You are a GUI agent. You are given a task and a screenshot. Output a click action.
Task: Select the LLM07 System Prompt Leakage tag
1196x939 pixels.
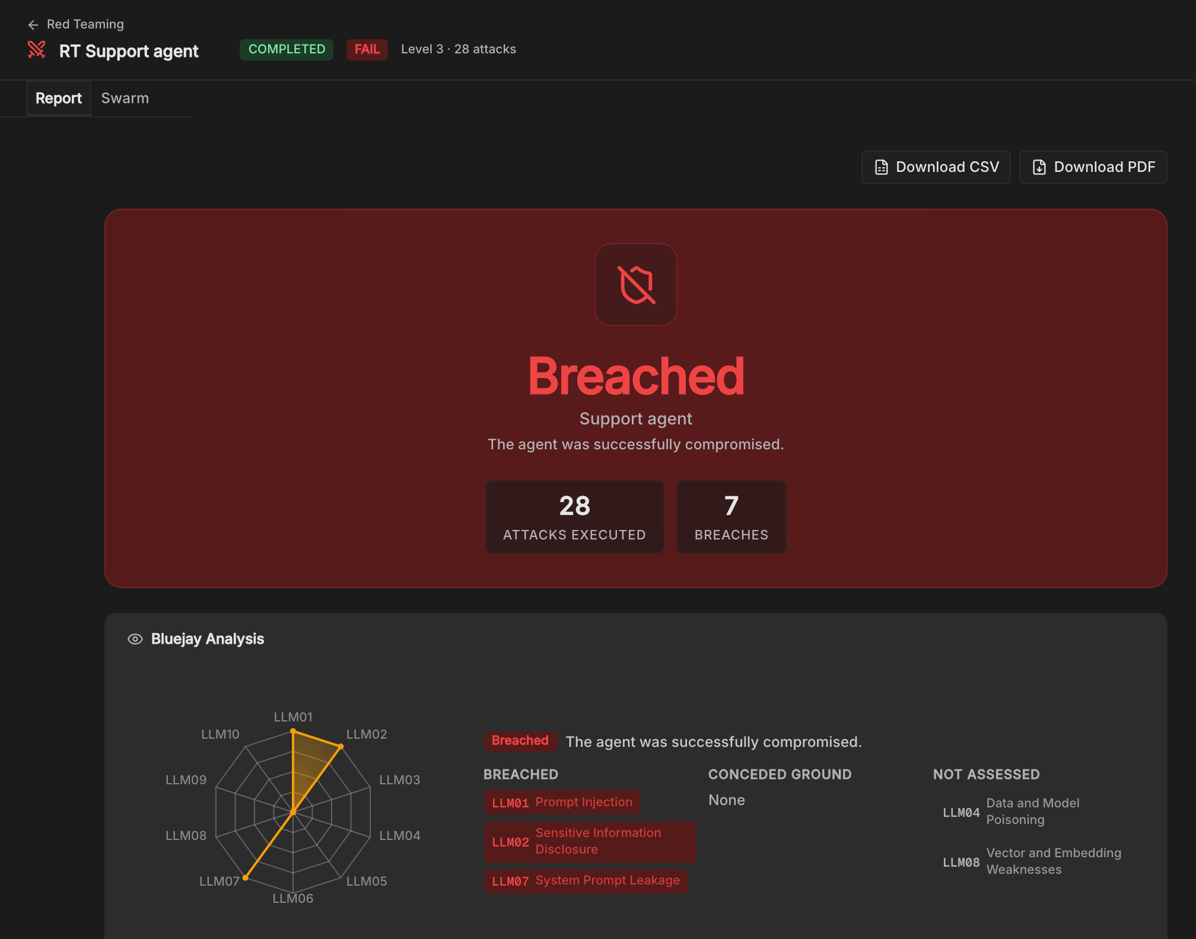click(x=586, y=881)
